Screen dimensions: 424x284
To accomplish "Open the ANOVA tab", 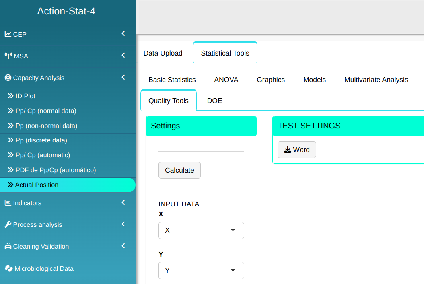I will (x=226, y=80).
